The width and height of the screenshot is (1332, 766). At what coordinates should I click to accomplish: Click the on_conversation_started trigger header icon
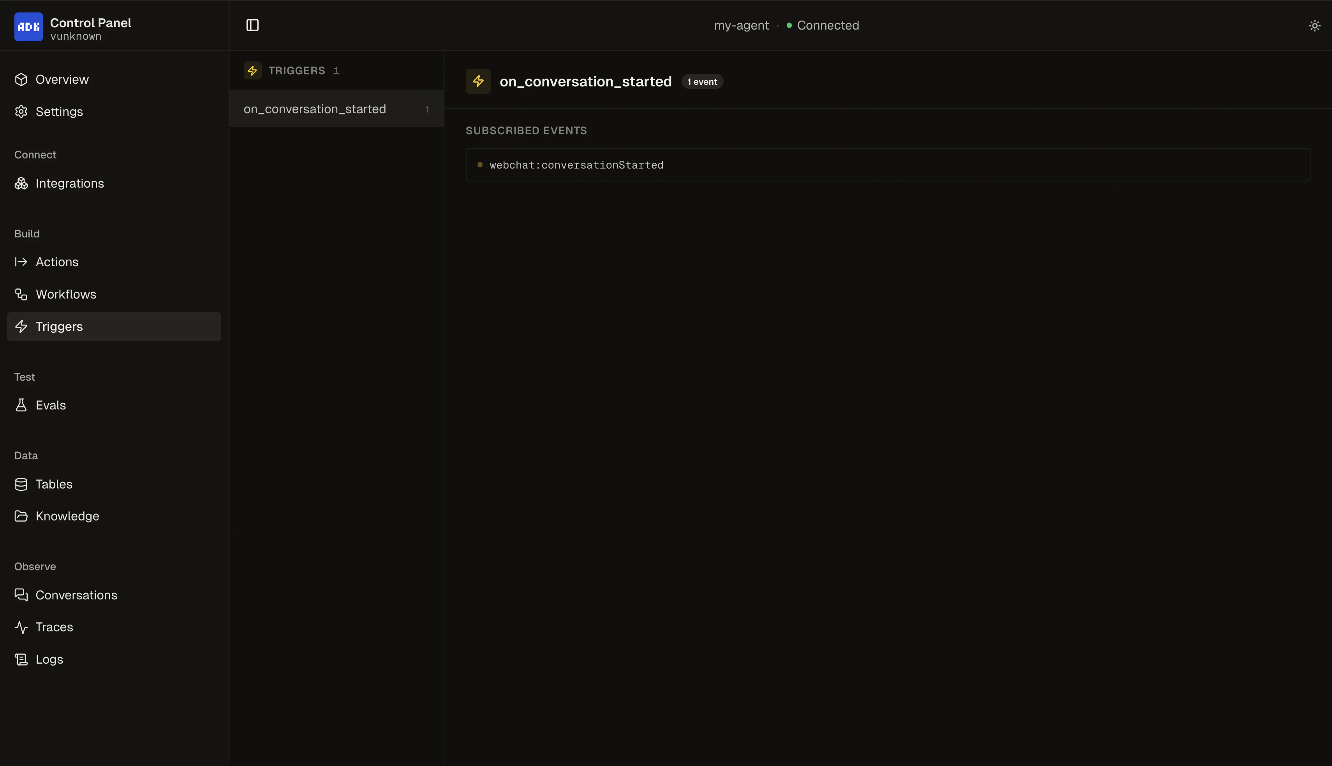[478, 81]
